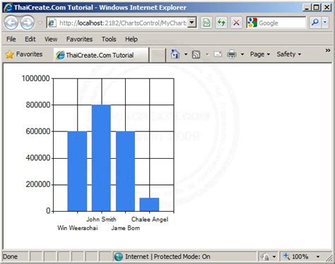Viewport: 335px width, 264px height.
Task: Expand the address bar URL dropdown
Action: point(192,23)
